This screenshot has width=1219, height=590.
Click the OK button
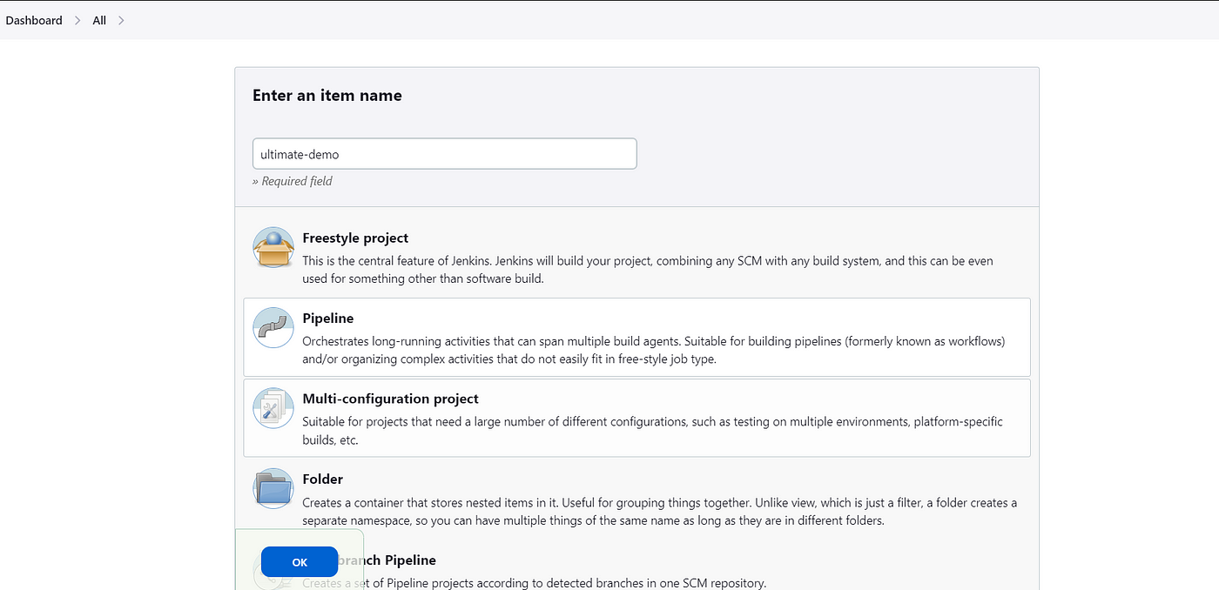tap(300, 562)
